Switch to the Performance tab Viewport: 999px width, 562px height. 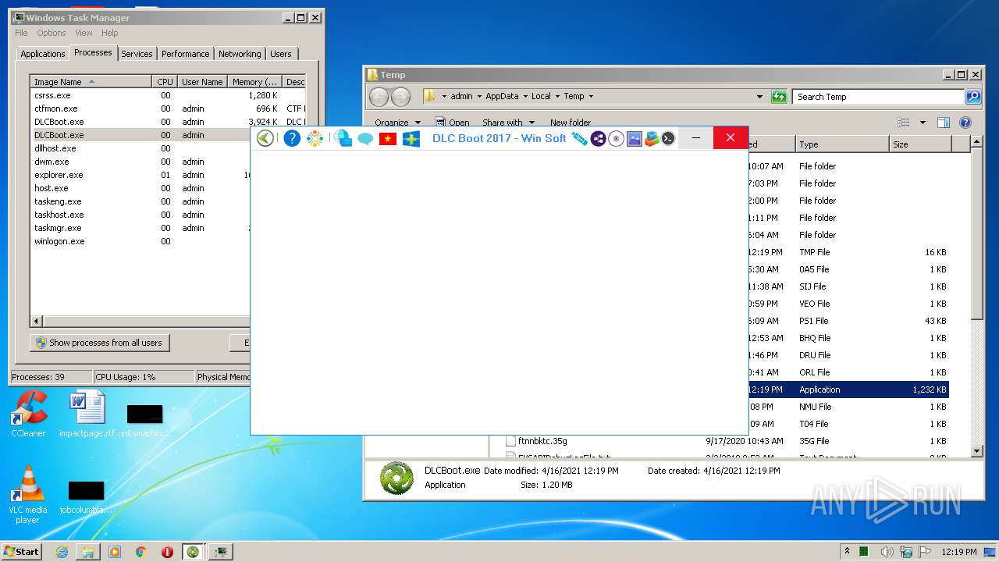[185, 54]
